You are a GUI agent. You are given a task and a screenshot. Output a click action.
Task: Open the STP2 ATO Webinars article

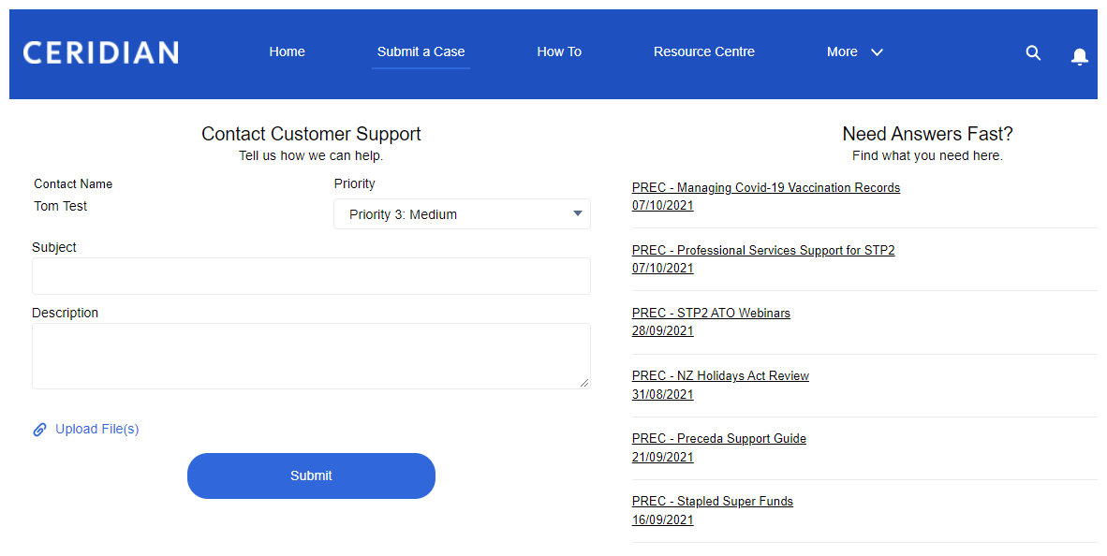tap(711, 313)
